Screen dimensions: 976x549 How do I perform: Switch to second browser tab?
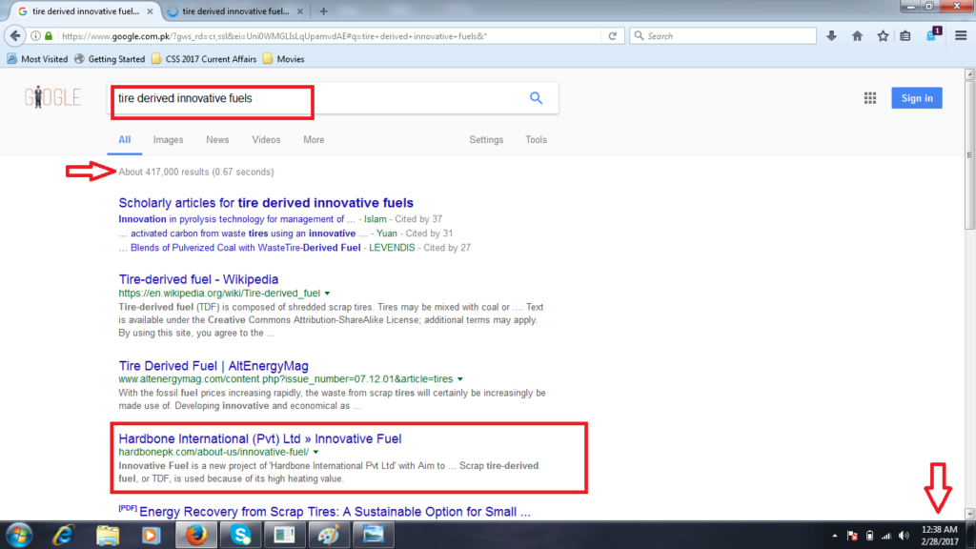tap(234, 11)
